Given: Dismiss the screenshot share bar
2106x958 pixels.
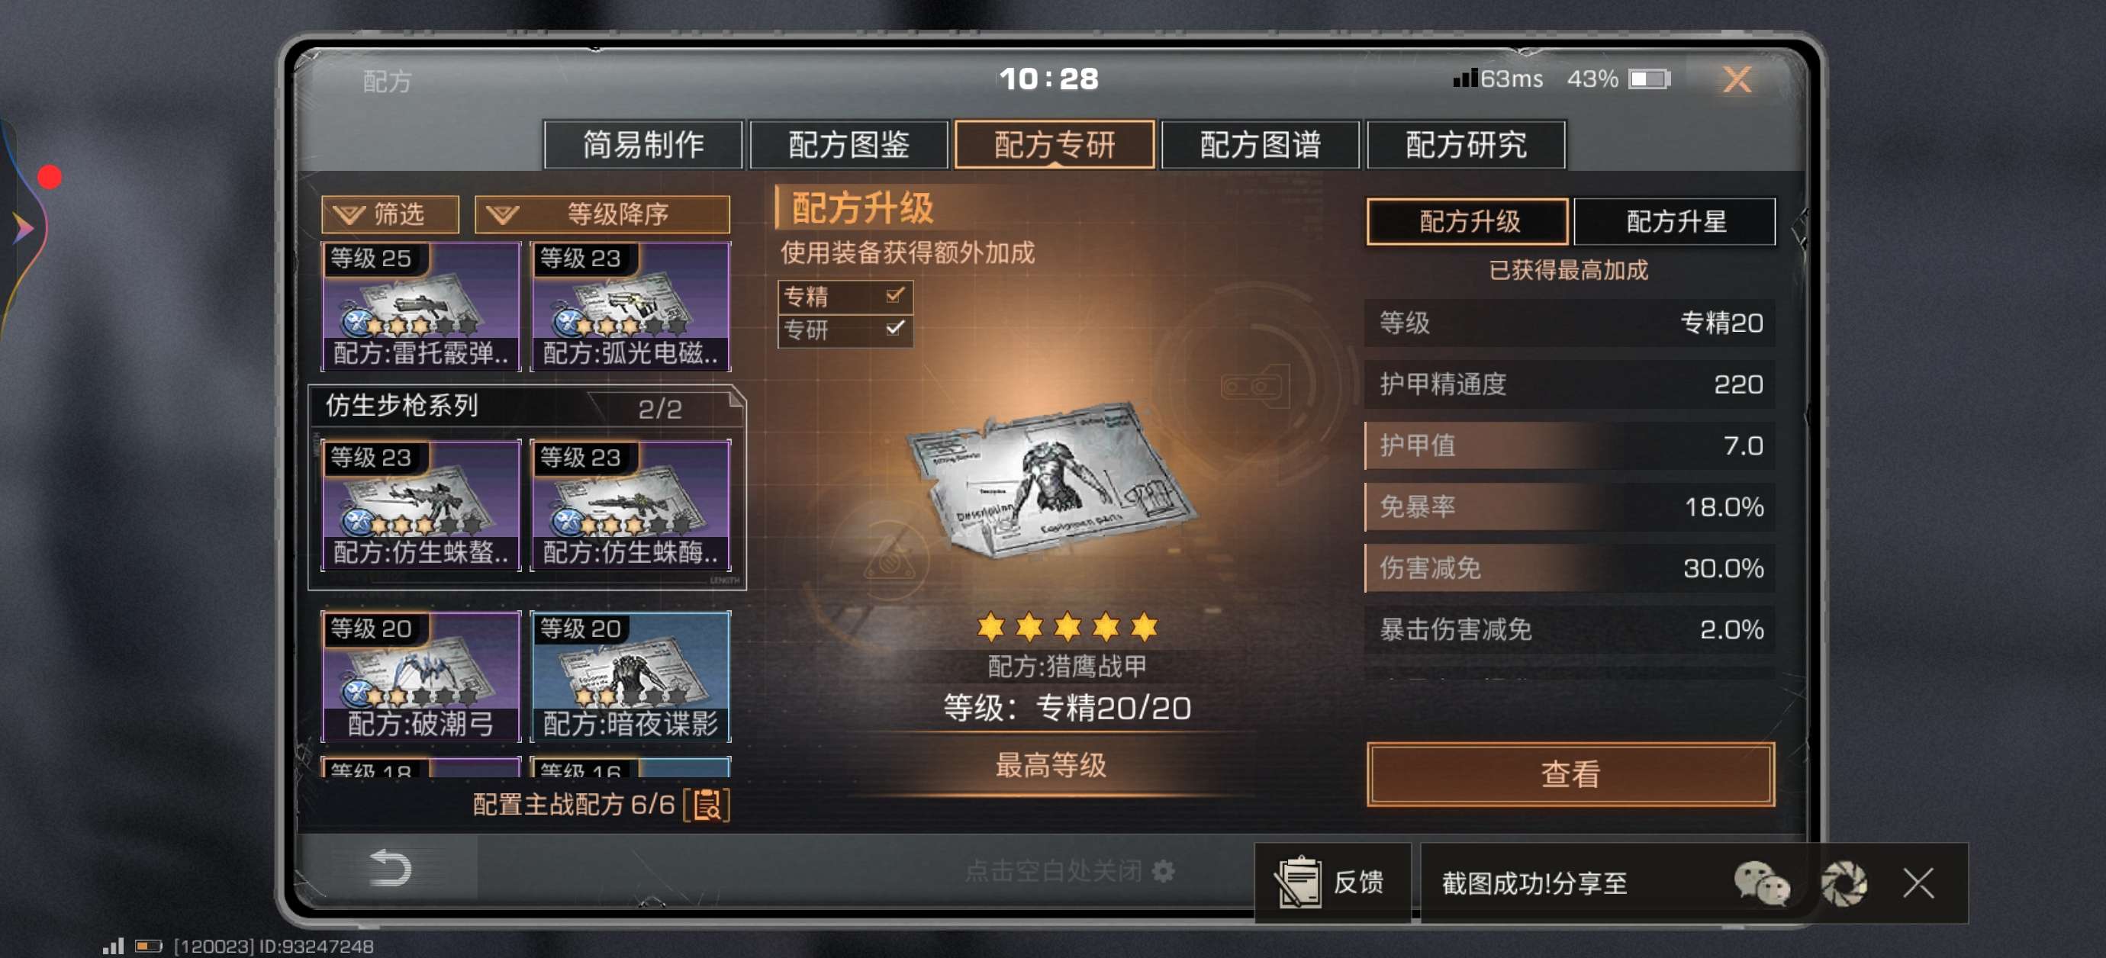Looking at the screenshot, I should pyautogui.click(x=1918, y=882).
